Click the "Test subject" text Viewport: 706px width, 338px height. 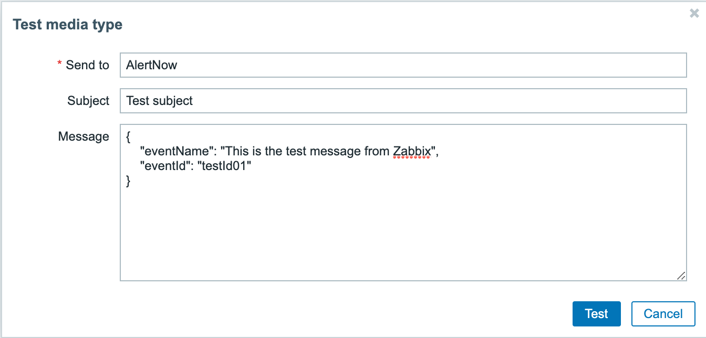click(160, 101)
